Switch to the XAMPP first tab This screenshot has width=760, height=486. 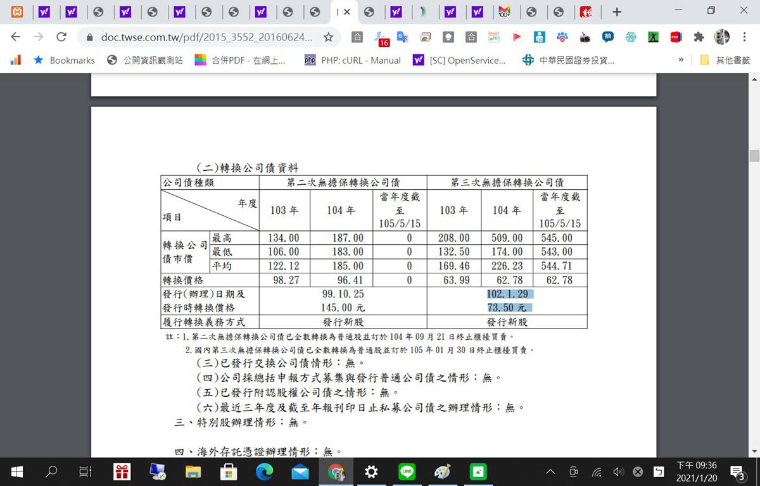18,12
